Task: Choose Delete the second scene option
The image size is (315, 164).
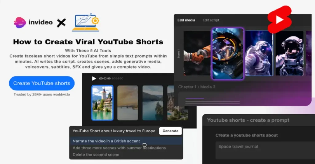Action: point(96,155)
